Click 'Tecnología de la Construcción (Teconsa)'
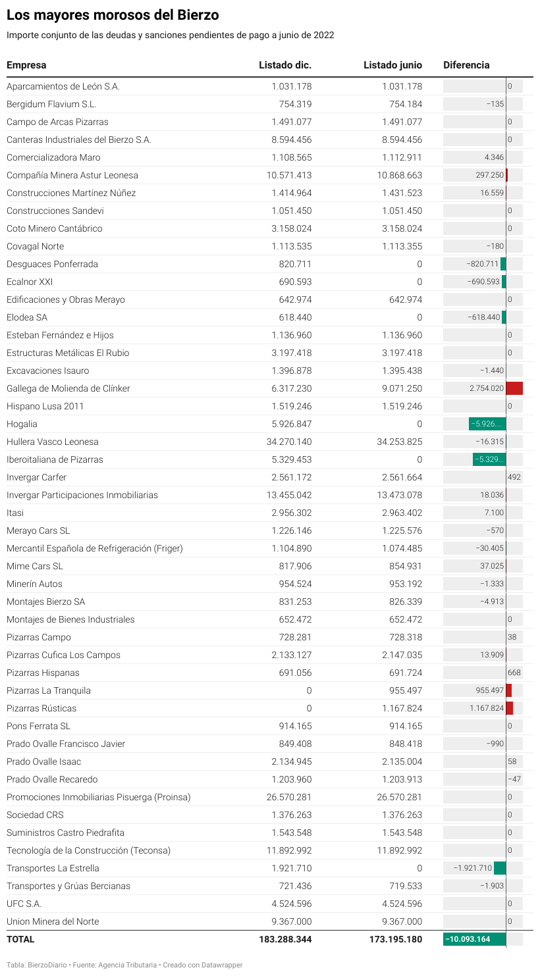Image resolution: width=540 pixels, height=976 pixels. (88, 850)
